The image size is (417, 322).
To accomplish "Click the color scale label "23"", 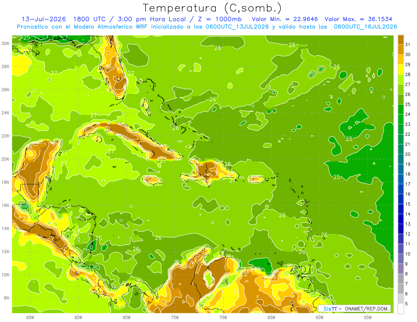I will pos(408,124).
